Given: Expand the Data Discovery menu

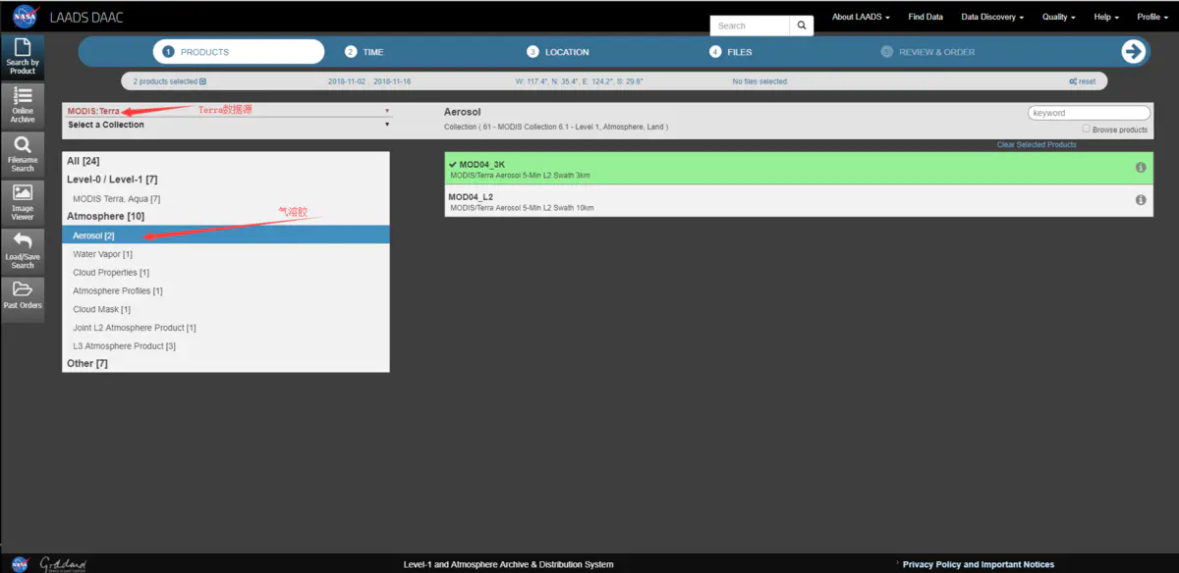Looking at the screenshot, I should pyautogui.click(x=992, y=17).
